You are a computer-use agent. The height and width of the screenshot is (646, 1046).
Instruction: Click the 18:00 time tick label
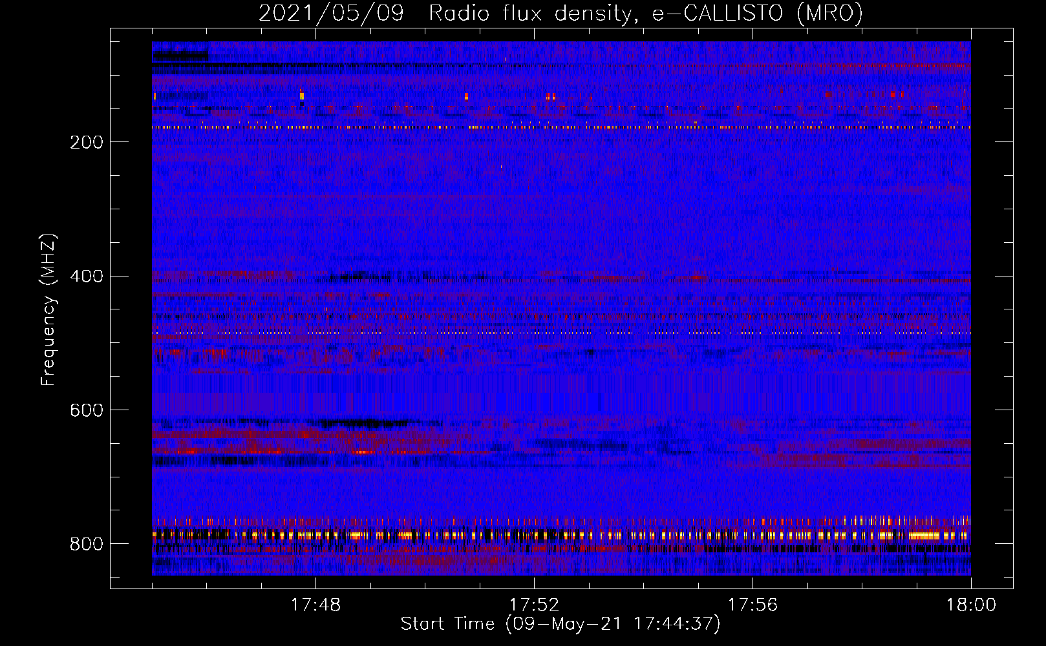tap(971, 605)
